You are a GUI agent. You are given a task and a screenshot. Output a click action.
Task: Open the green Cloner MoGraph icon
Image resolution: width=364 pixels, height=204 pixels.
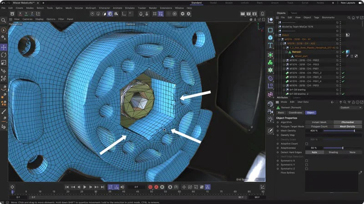[270, 63]
